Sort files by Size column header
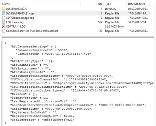The width and height of the screenshot is (156, 126). [x=100, y=4]
